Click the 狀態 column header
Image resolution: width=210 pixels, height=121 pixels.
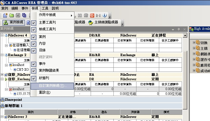point(73,112)
